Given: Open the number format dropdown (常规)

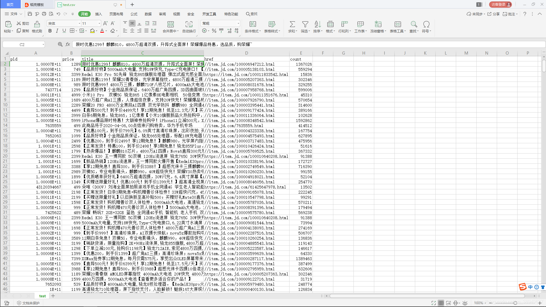Looking at the screenshot, I should tap(238, 23).
